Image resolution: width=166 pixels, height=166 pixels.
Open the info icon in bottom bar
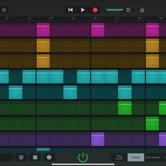pyautogui.click(x=49, y=157)
